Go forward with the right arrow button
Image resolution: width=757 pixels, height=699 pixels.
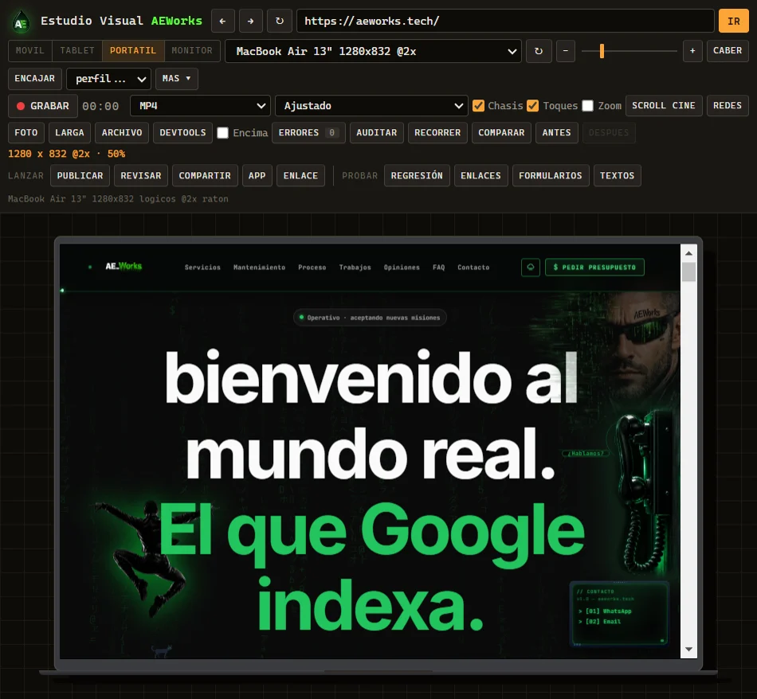(250, 21)
